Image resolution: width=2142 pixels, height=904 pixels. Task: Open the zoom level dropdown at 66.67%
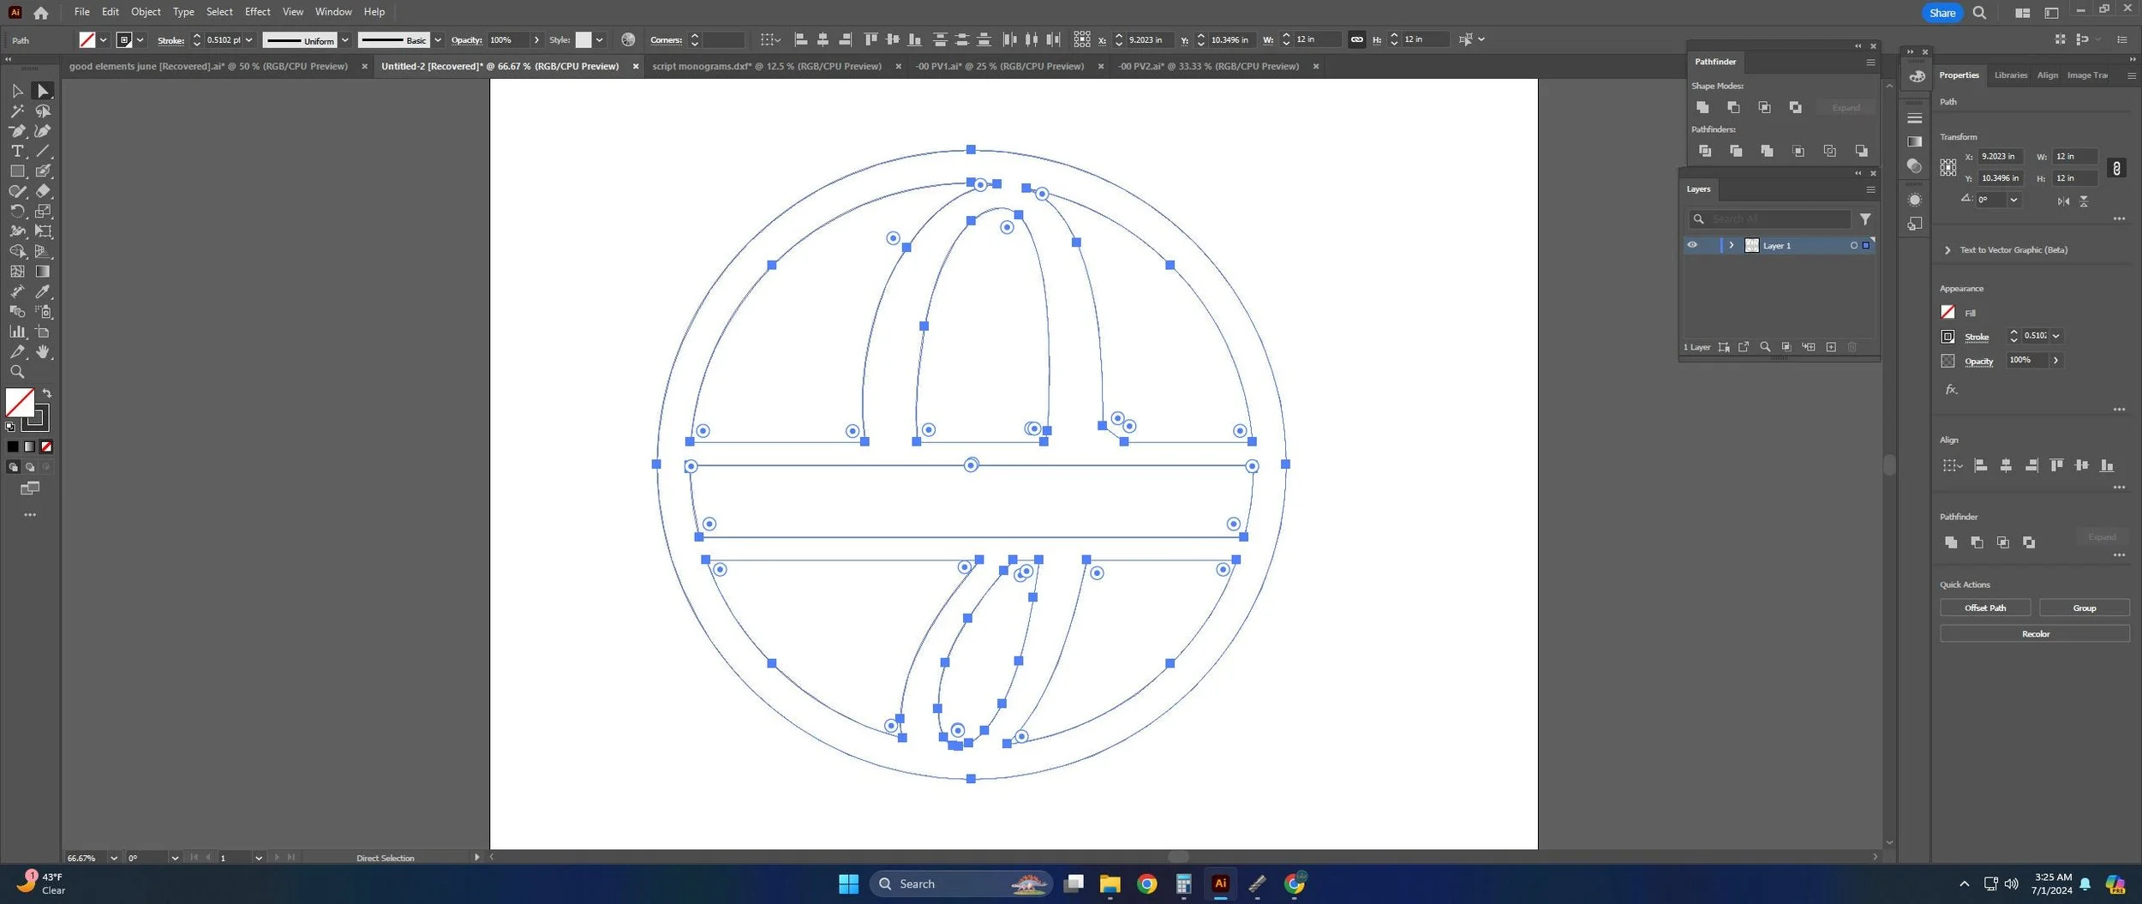114,858
